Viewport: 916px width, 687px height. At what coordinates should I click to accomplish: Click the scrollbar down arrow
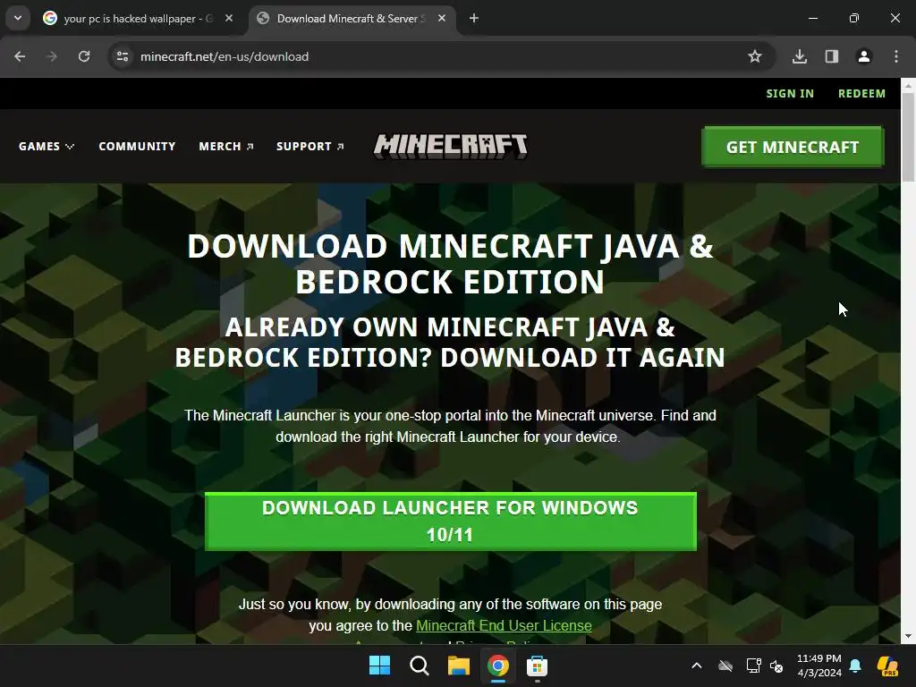pyautogui.click(x=908, y=636)
